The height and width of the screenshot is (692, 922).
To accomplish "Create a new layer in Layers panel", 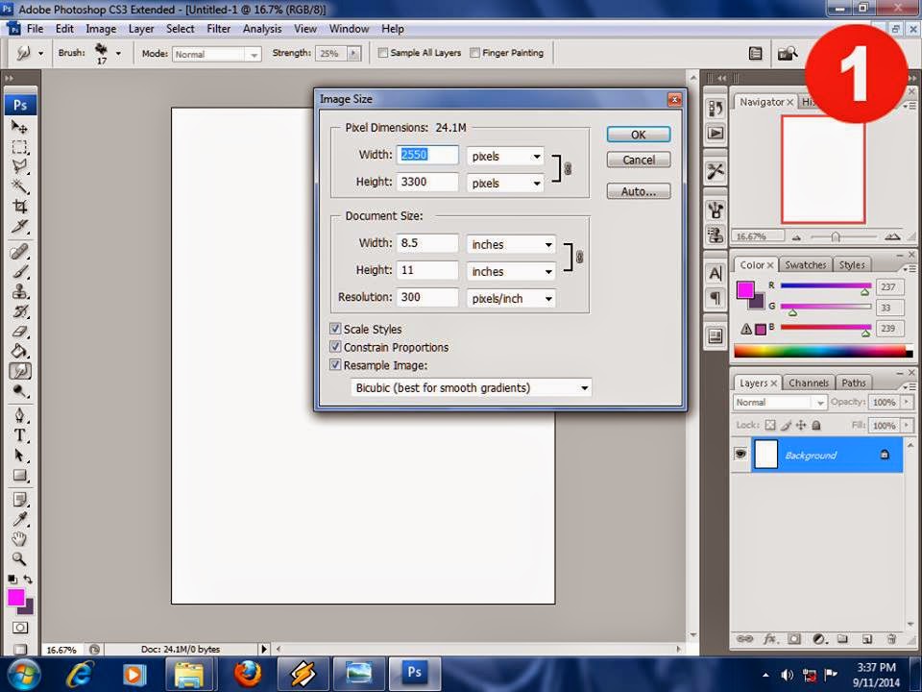I will pos(866,639).
